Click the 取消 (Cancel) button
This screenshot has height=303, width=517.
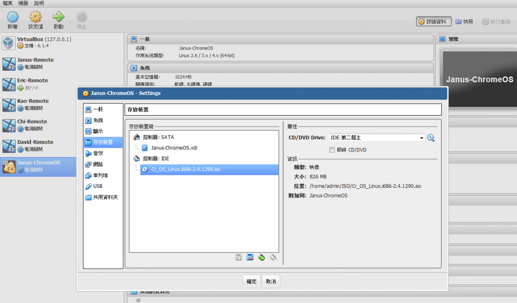[x=271, y=281]
